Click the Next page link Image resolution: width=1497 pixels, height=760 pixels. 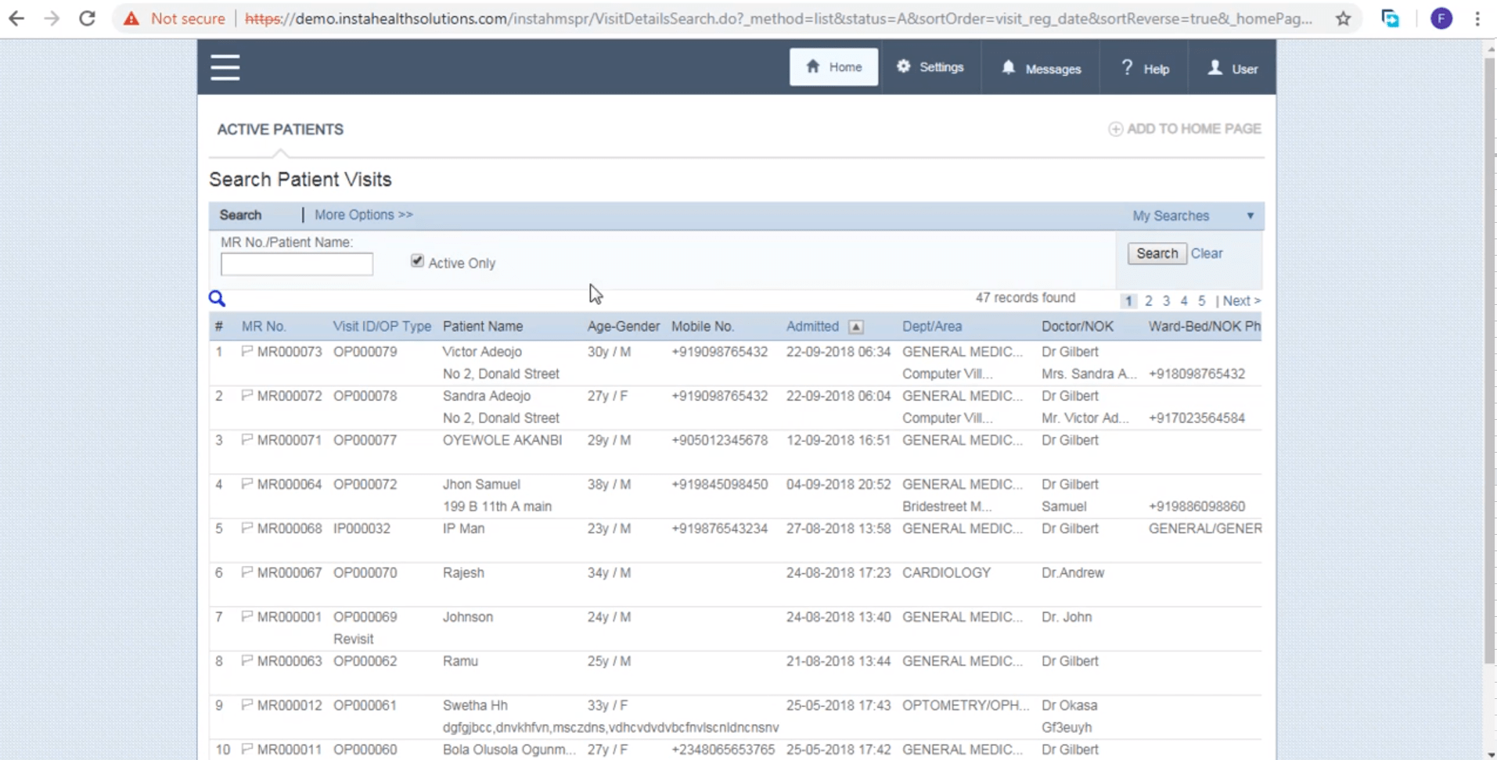click(1241, 301)
